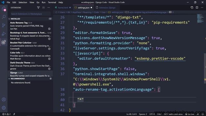This screenshot has width=206, height=116.
Task: Click the VS Code logo in title bar
Action: pyautogui.click(x=3, y=2)
